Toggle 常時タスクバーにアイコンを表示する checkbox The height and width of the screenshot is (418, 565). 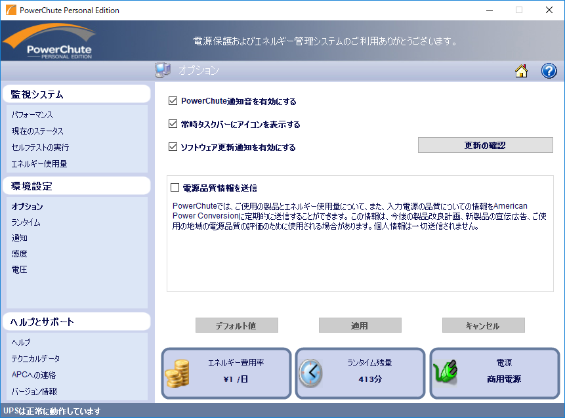pyautogui.click(x=173, y=124)
